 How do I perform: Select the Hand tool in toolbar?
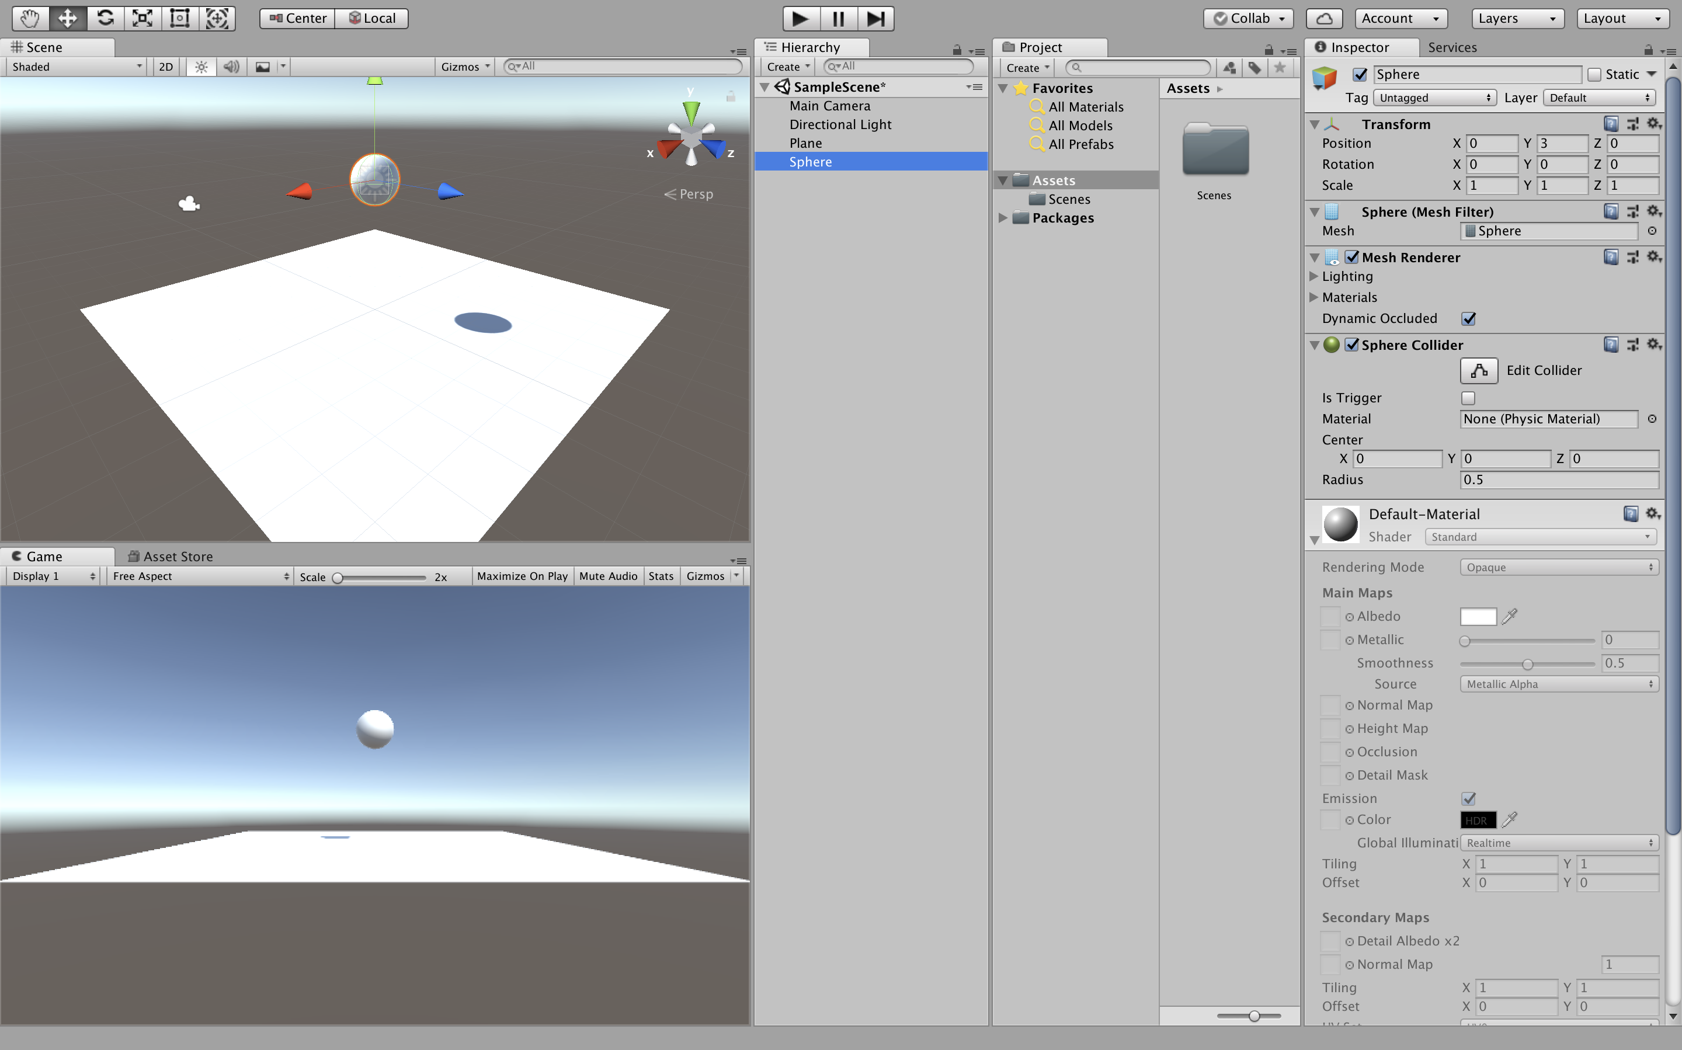(x=30, y=18)
